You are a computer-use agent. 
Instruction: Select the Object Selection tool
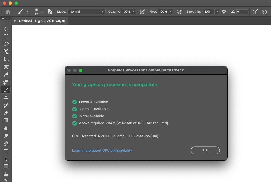pos(6,52)
